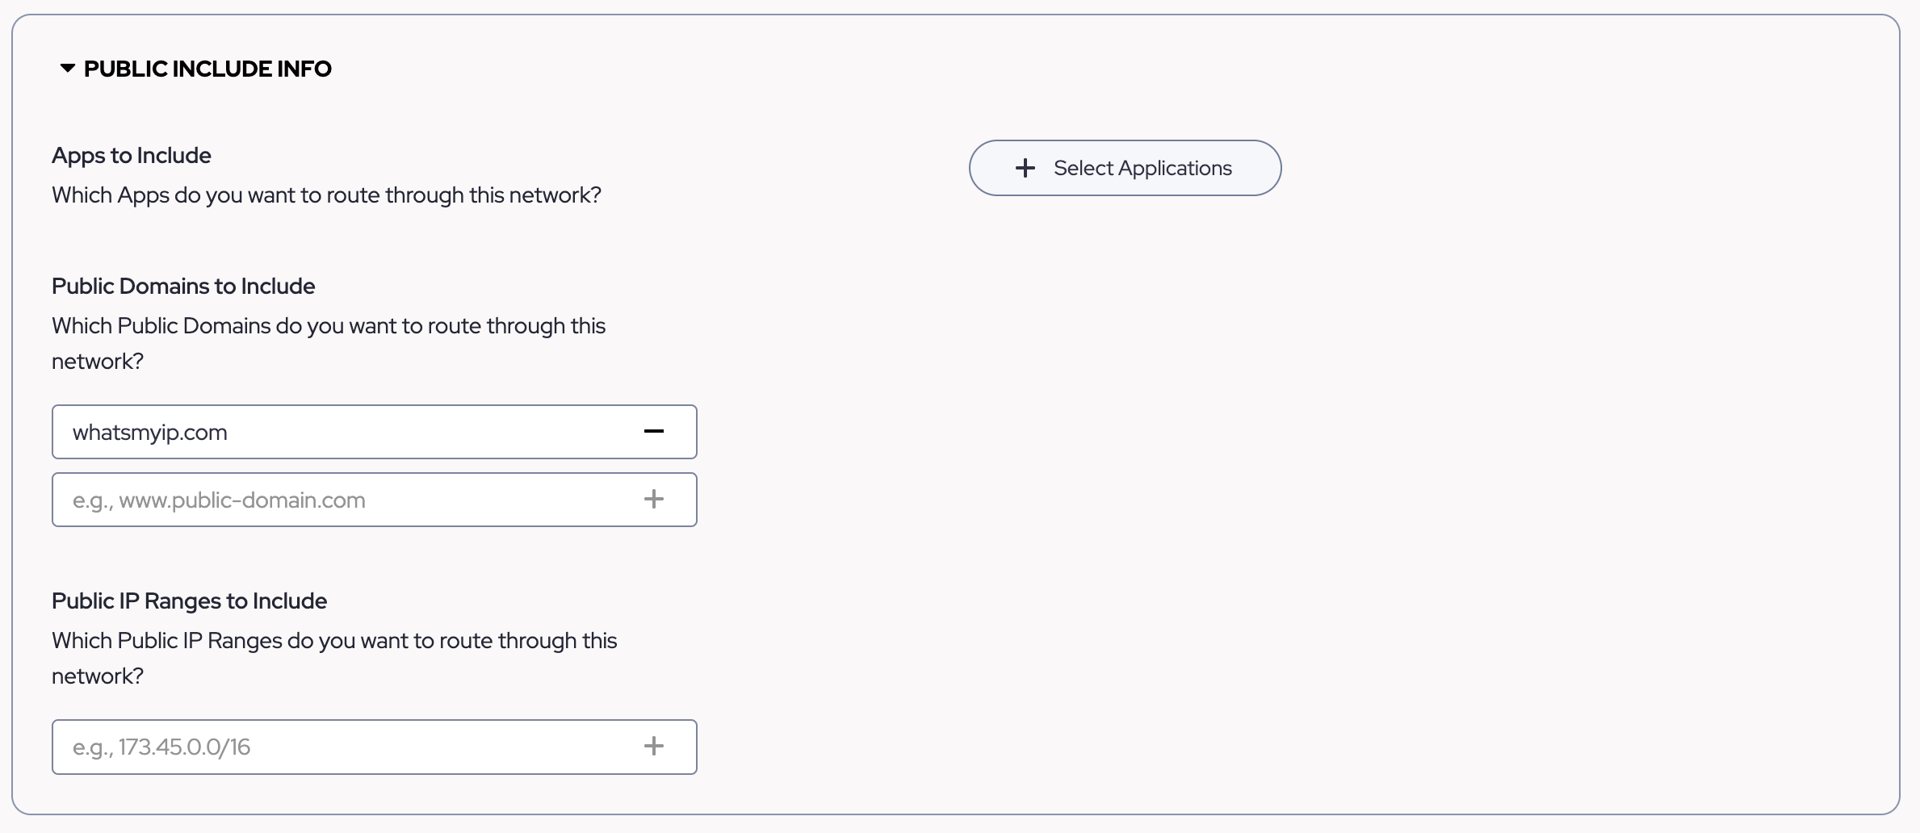
Task: Click the 'e.g., www.public-domain.com' placeholder text
Action: [219, 500]
